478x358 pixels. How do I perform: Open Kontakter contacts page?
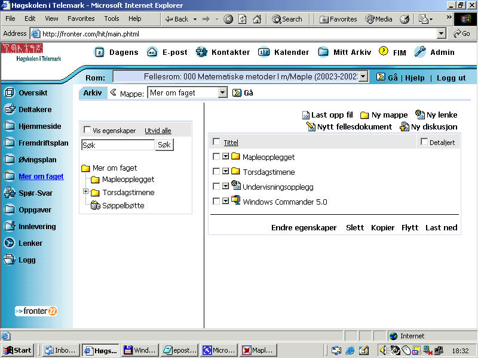[x=223, y=53]
